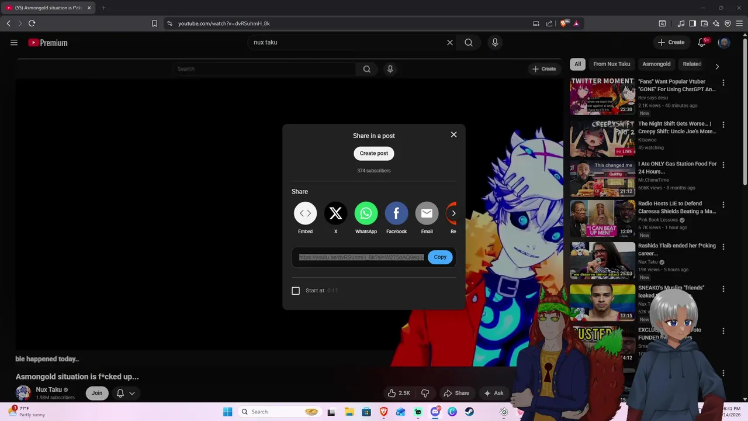Open the Brave Shields lion icon
The width and height of the screenshot is (748, 421).
(x=563, y=23)
